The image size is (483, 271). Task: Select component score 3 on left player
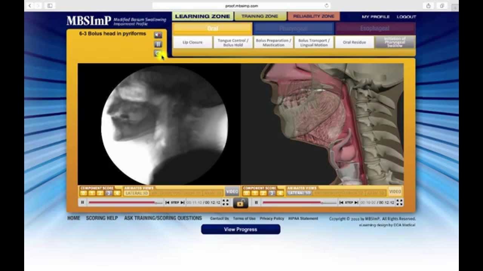[109, 193]
